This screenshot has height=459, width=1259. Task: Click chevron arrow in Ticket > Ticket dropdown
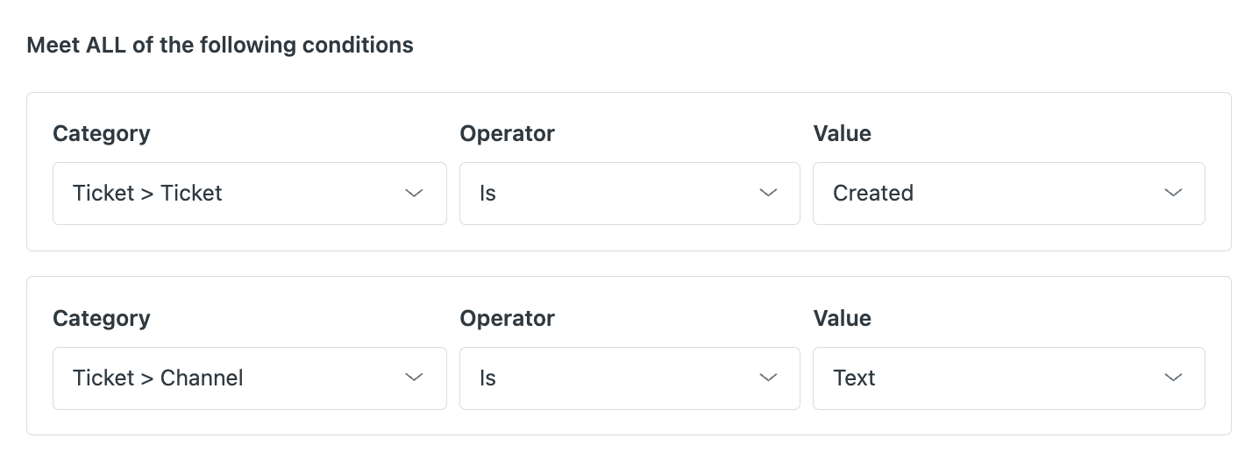[415, 194]
